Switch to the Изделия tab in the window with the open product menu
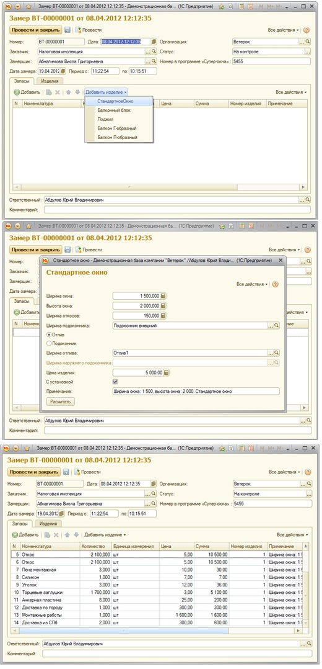Viewport: 322px width, 669px height. (x=50, y=81)
